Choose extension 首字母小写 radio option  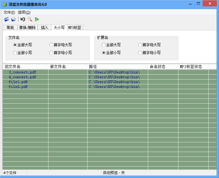coord(140,53)
